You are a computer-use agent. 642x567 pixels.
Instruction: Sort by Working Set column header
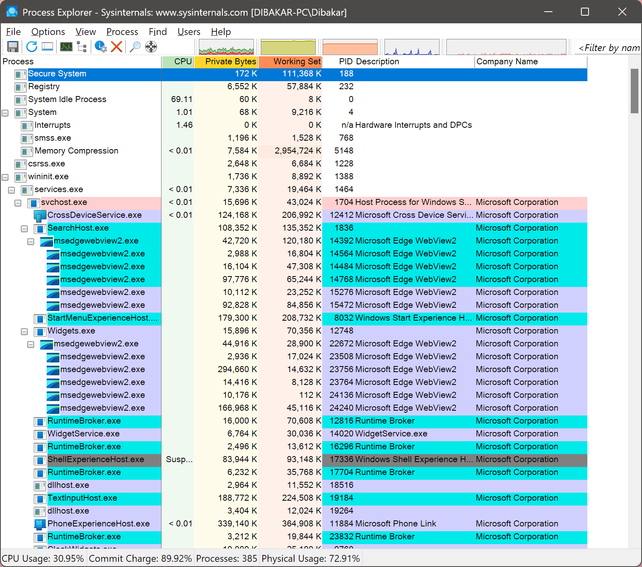(290, 61)
